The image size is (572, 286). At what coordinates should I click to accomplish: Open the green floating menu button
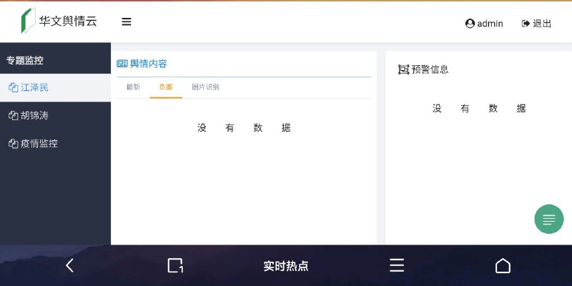pyautogui.click(x=549, y=220)
